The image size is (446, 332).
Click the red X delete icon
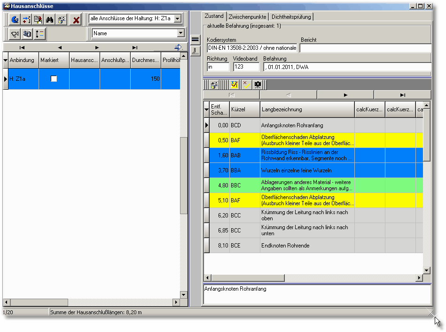[x=76, y=20]
